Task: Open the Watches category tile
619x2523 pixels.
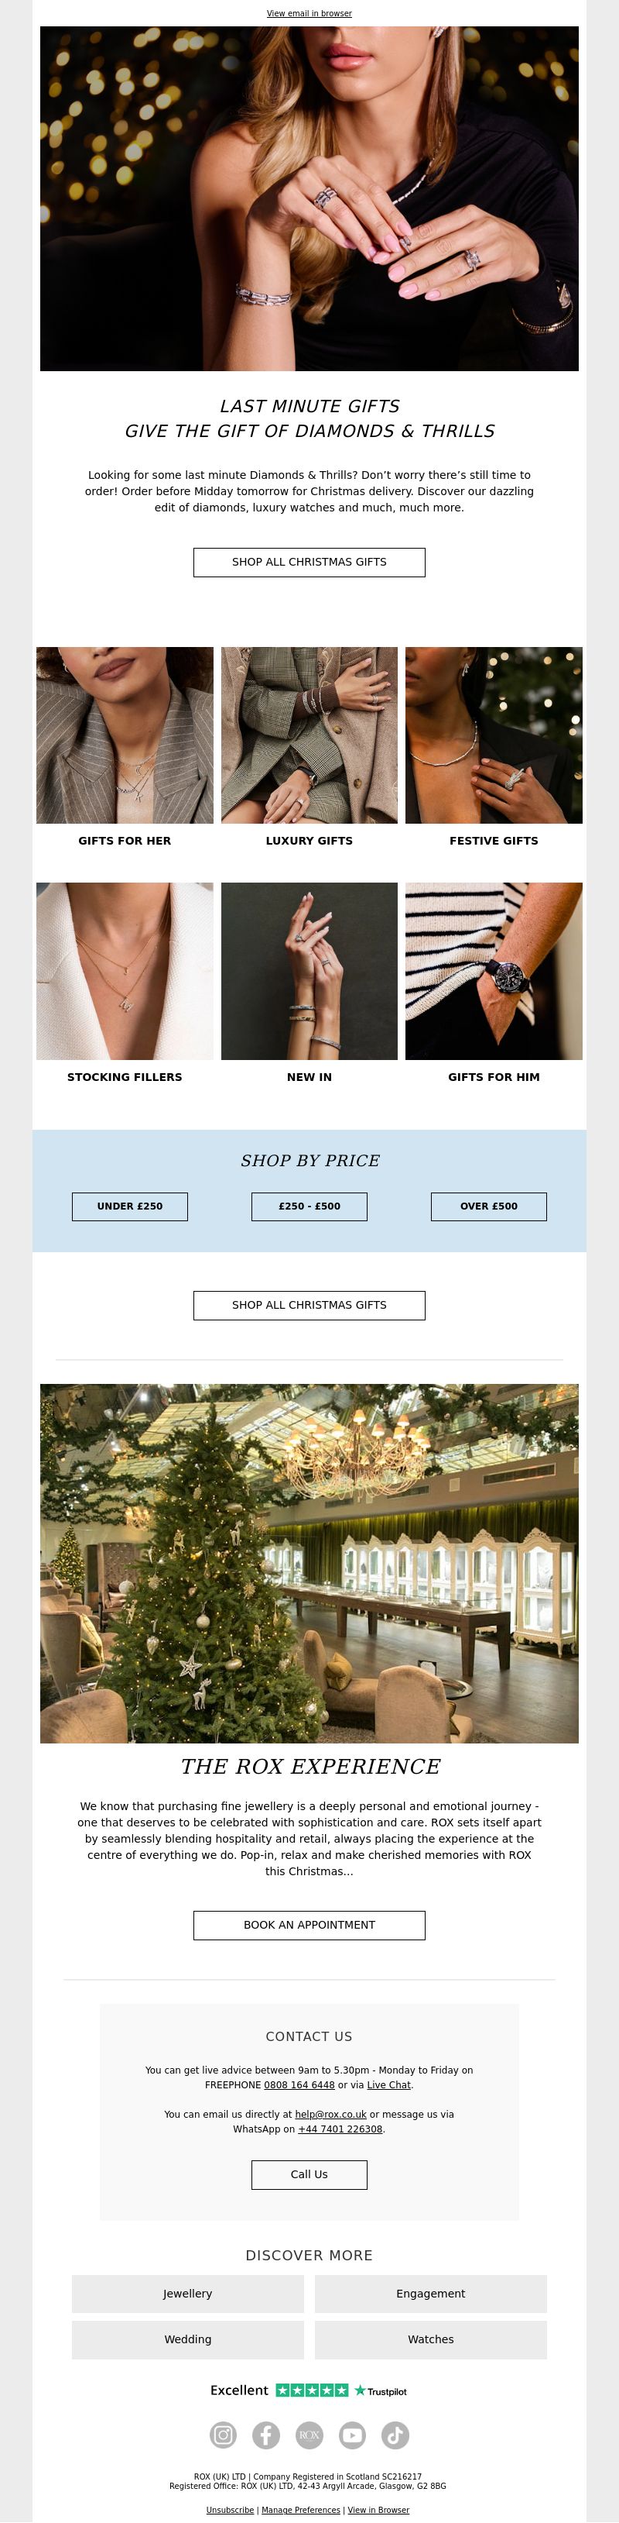Action: [430, 2339]
